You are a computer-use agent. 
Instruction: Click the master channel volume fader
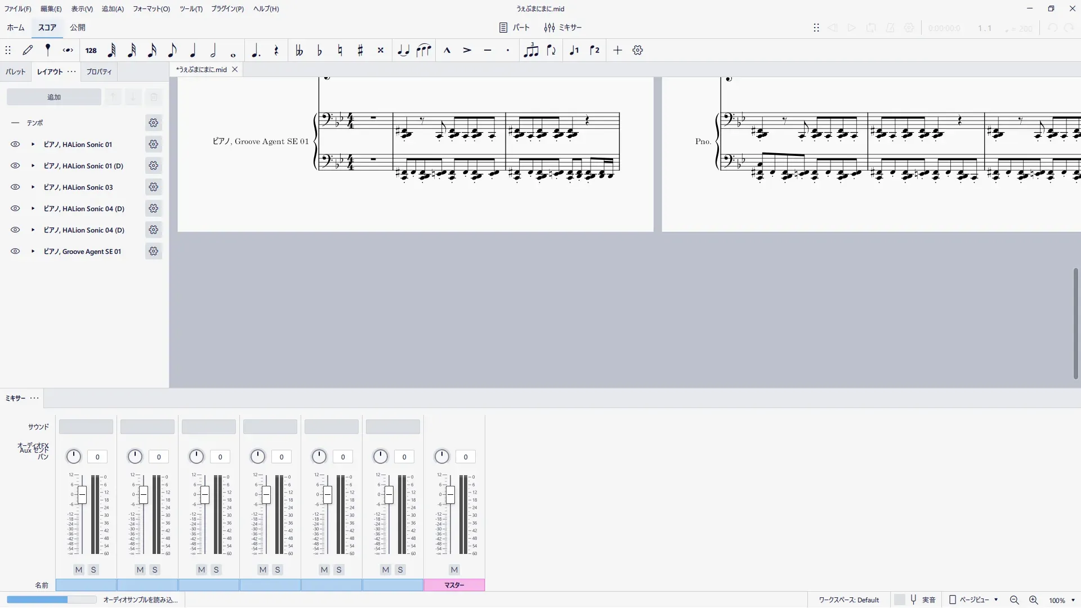[450, 495]
